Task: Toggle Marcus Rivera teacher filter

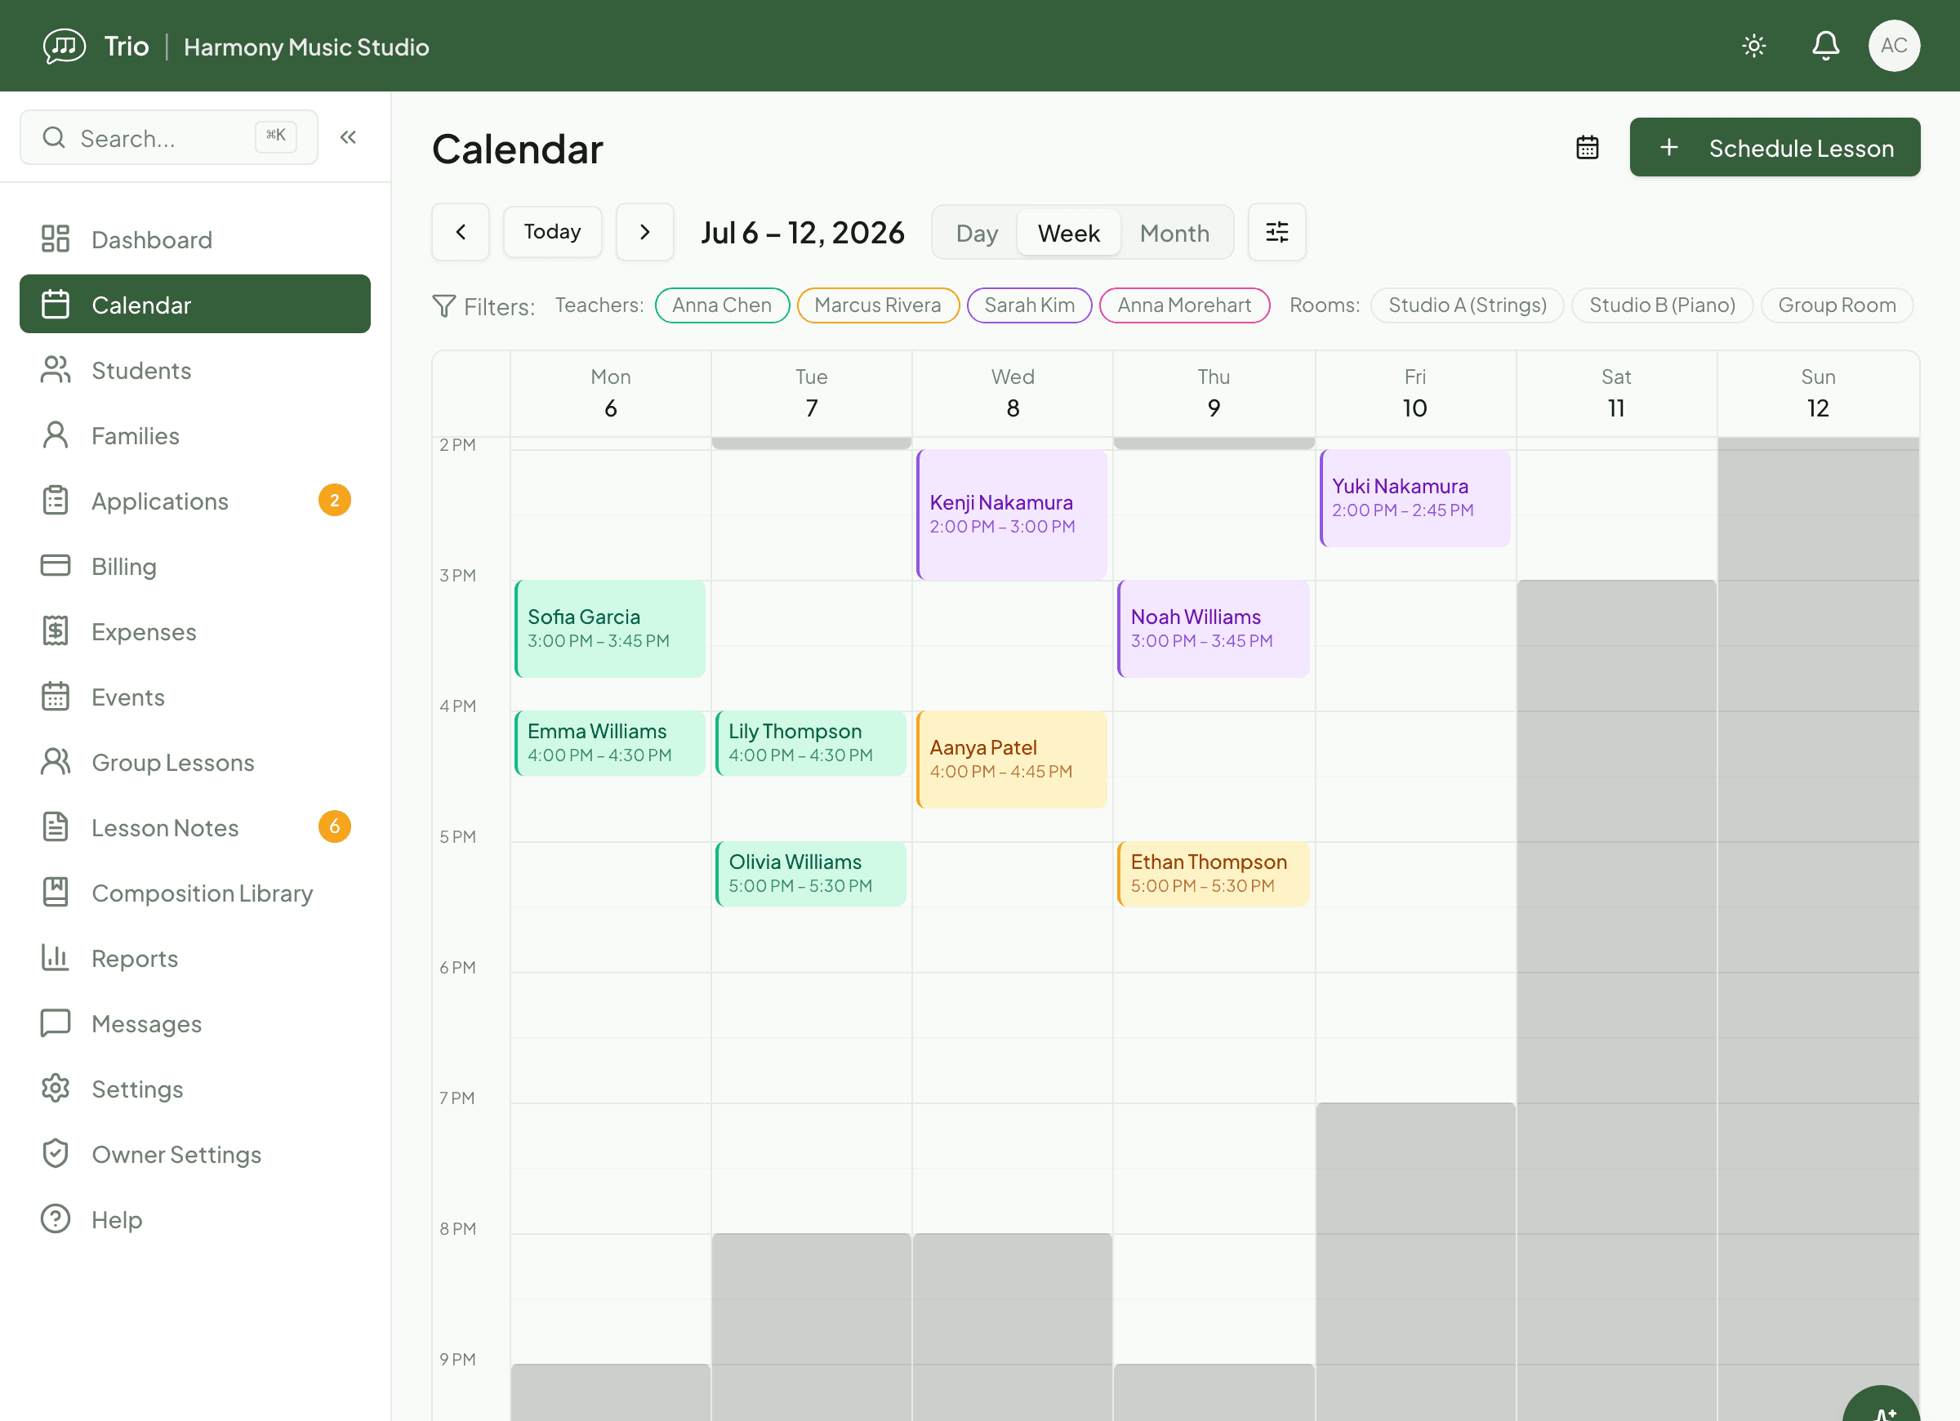Action: pyautogui.click(x=877, y=305)
